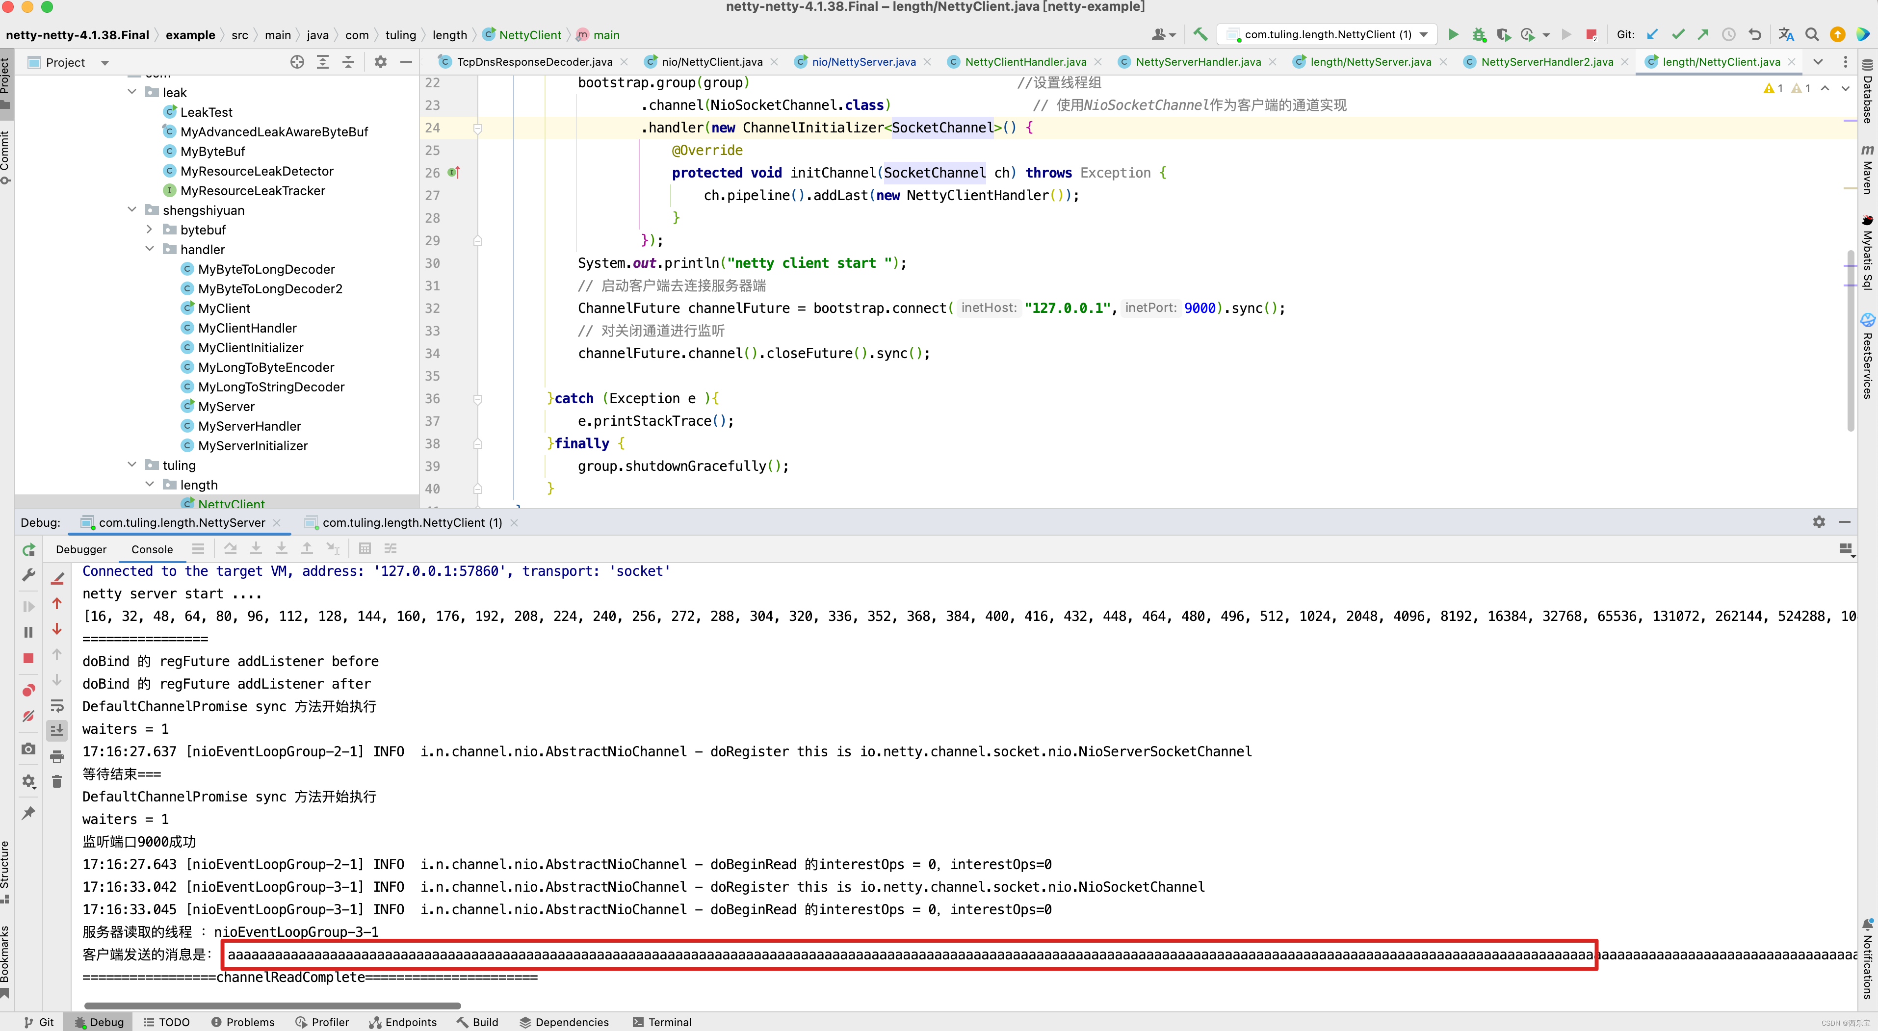Expand the bytebuf folder
Image resolution: width=1878 pixels, height=1031 pixels.
[x=150, y=230]
